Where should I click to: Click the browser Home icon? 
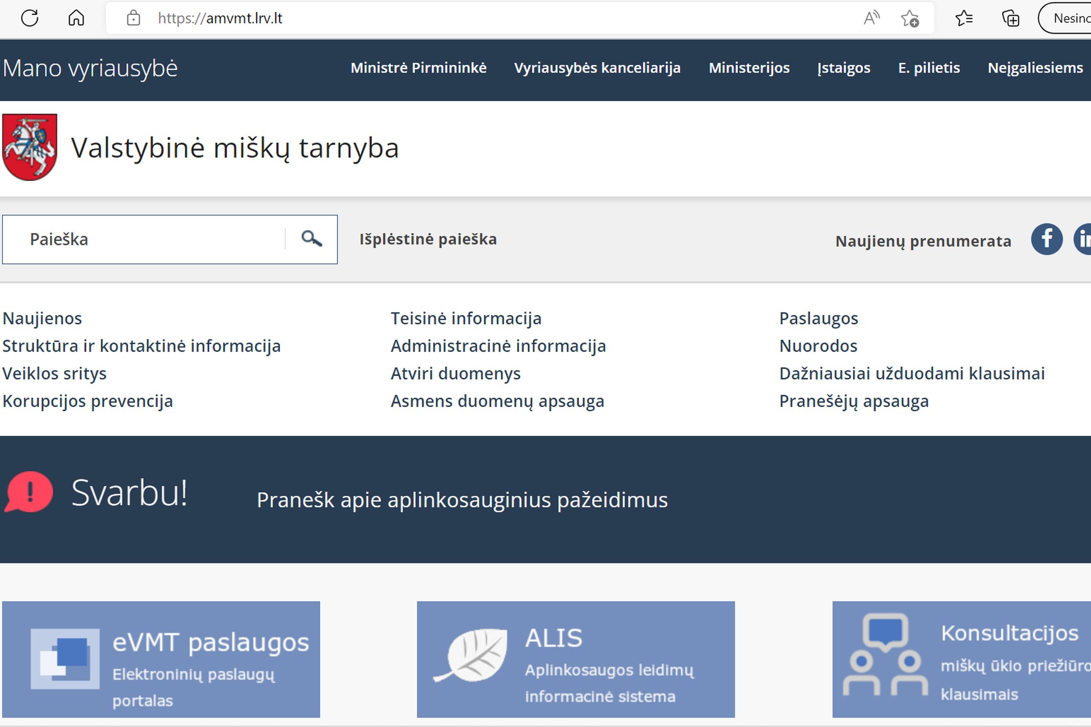coord(77,18)
